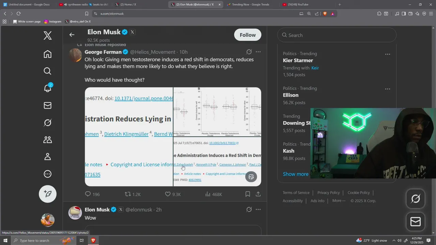Click Grok icon on Elon Musk Wow post
Viewport: 436px width, 245px height.
tap(249, 210)
